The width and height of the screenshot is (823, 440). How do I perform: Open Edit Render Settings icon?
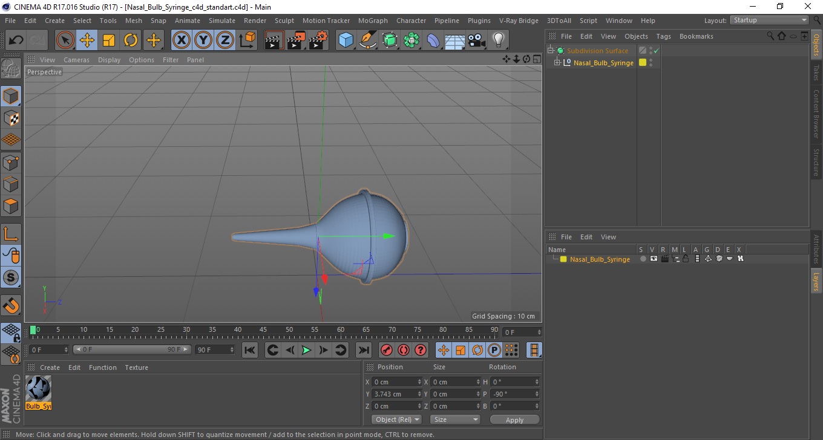[318, 40]
